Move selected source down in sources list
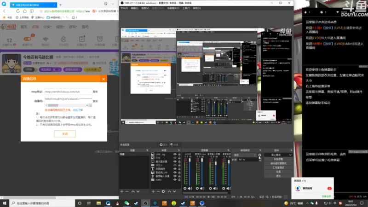 pyautogui.click(x=174, y=191)
